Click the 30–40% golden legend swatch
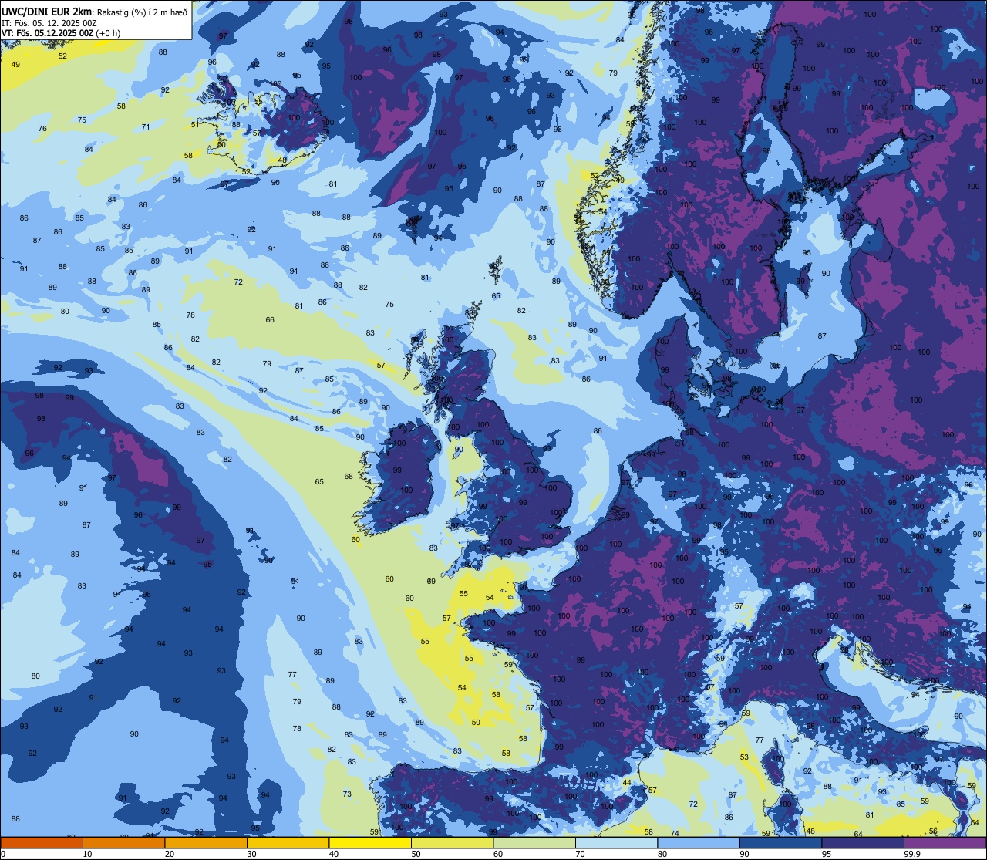The image size is (987, 860). point(288,842)
